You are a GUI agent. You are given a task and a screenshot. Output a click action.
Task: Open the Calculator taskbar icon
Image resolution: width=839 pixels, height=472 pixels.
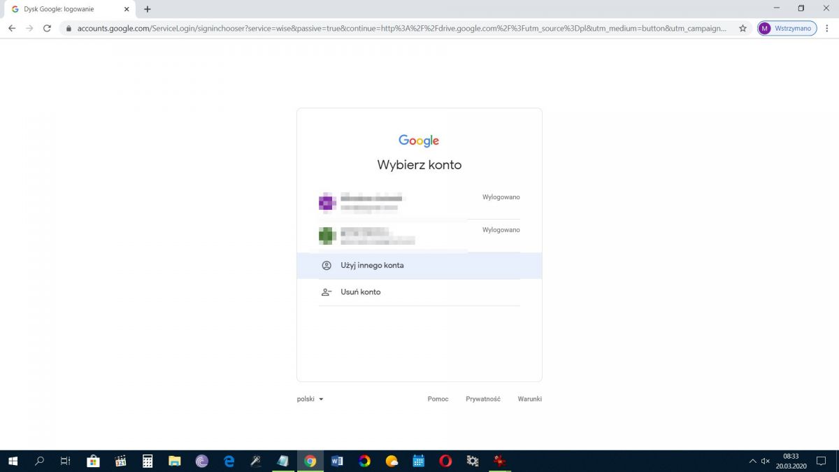click(148, 461)
